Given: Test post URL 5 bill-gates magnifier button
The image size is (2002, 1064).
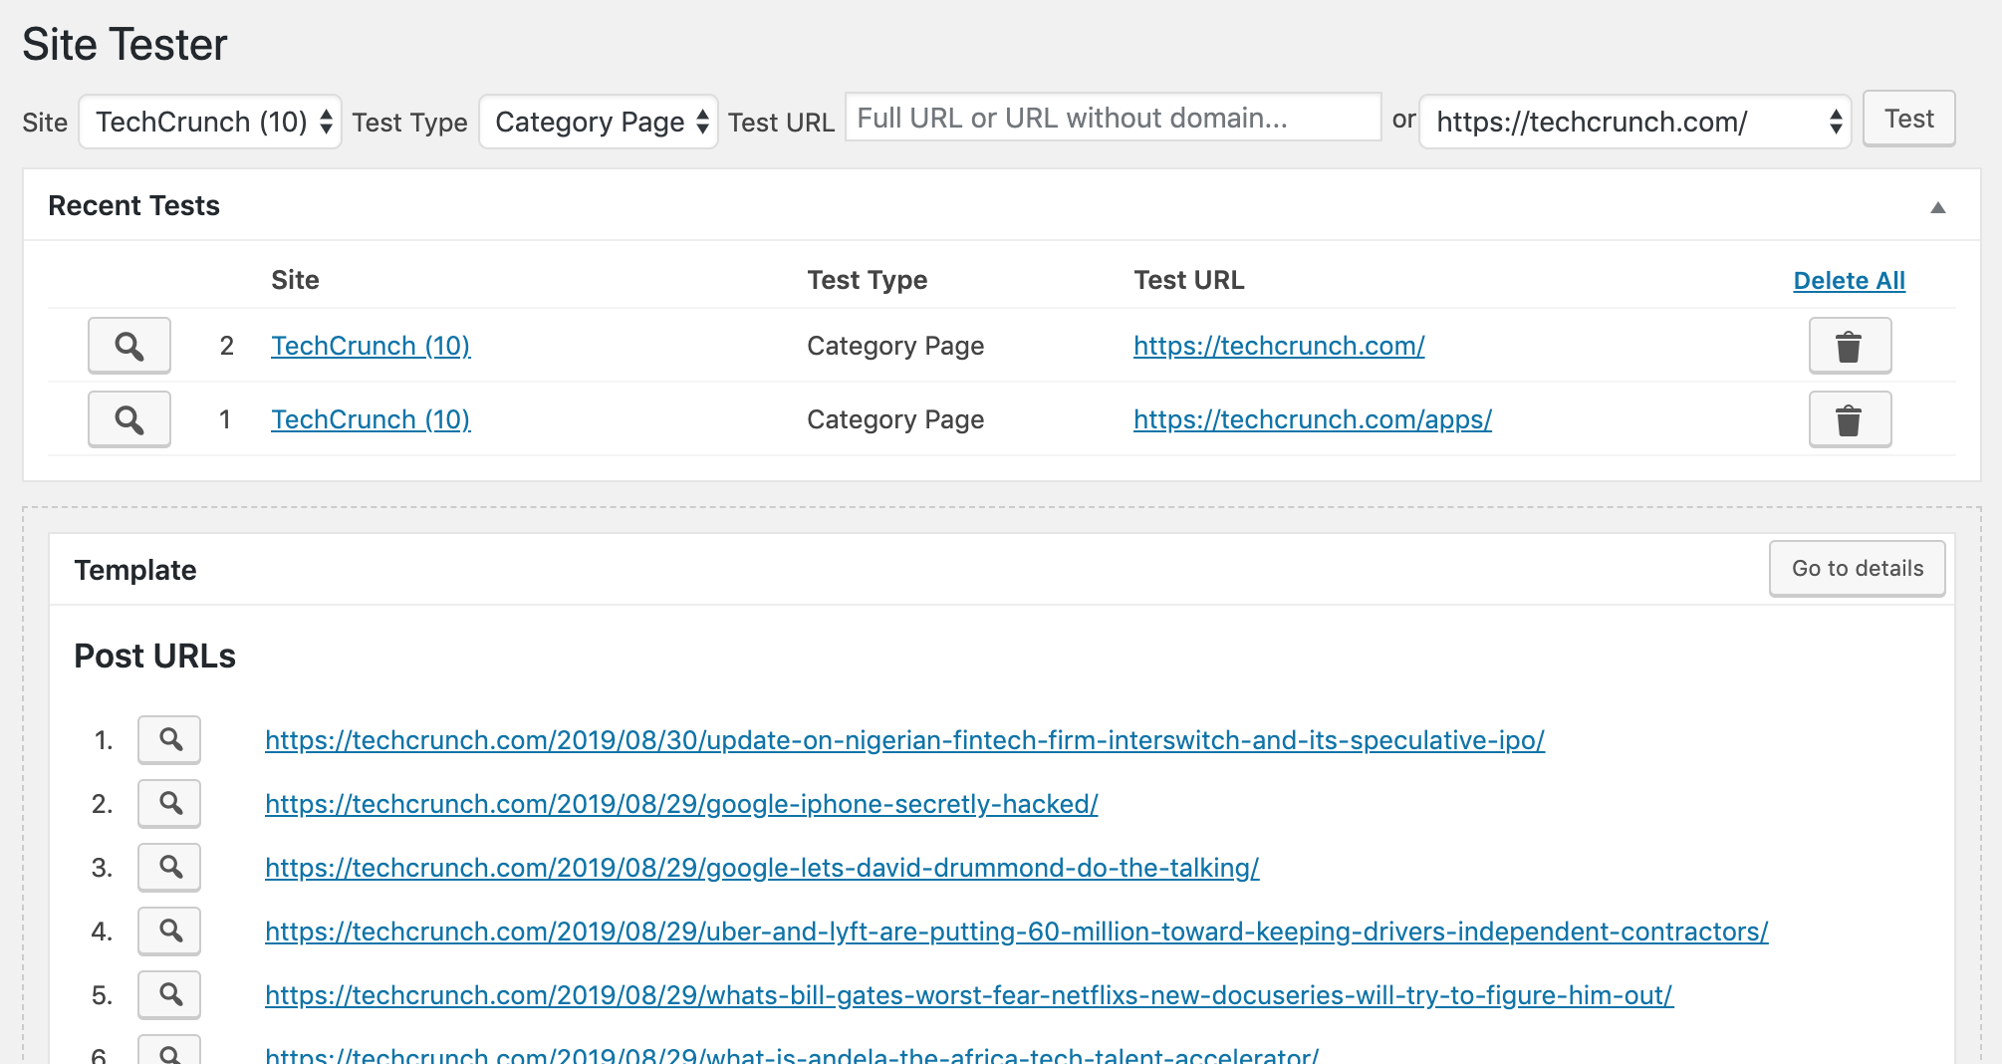Looking at the screenshot, I should pyautogui.click(x=169, y=995).
